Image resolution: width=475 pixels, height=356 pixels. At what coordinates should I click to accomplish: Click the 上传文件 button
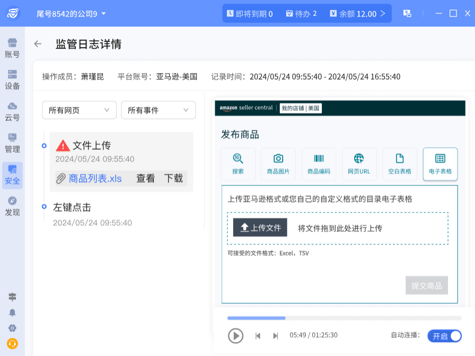(x=260, y=227)
